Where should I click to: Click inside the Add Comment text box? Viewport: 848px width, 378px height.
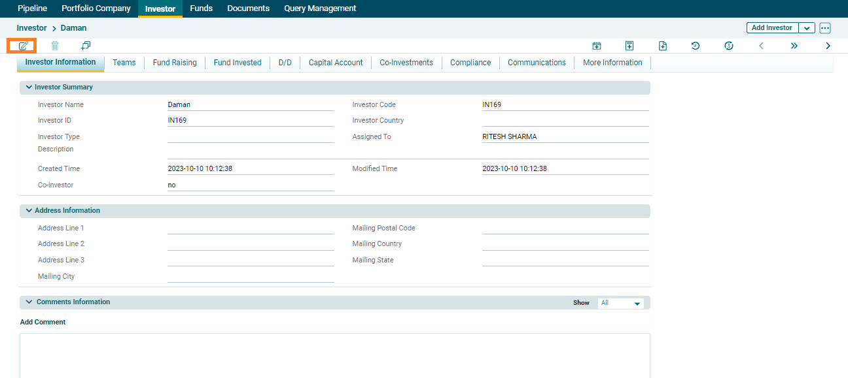click(334, 354)
